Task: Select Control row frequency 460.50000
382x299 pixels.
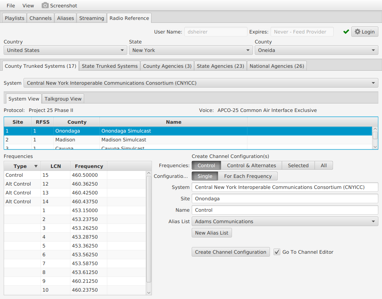Action: click(75, 175)
